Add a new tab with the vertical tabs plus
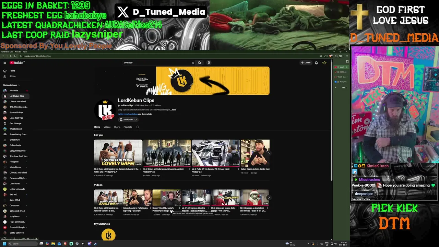 point(336,87)
